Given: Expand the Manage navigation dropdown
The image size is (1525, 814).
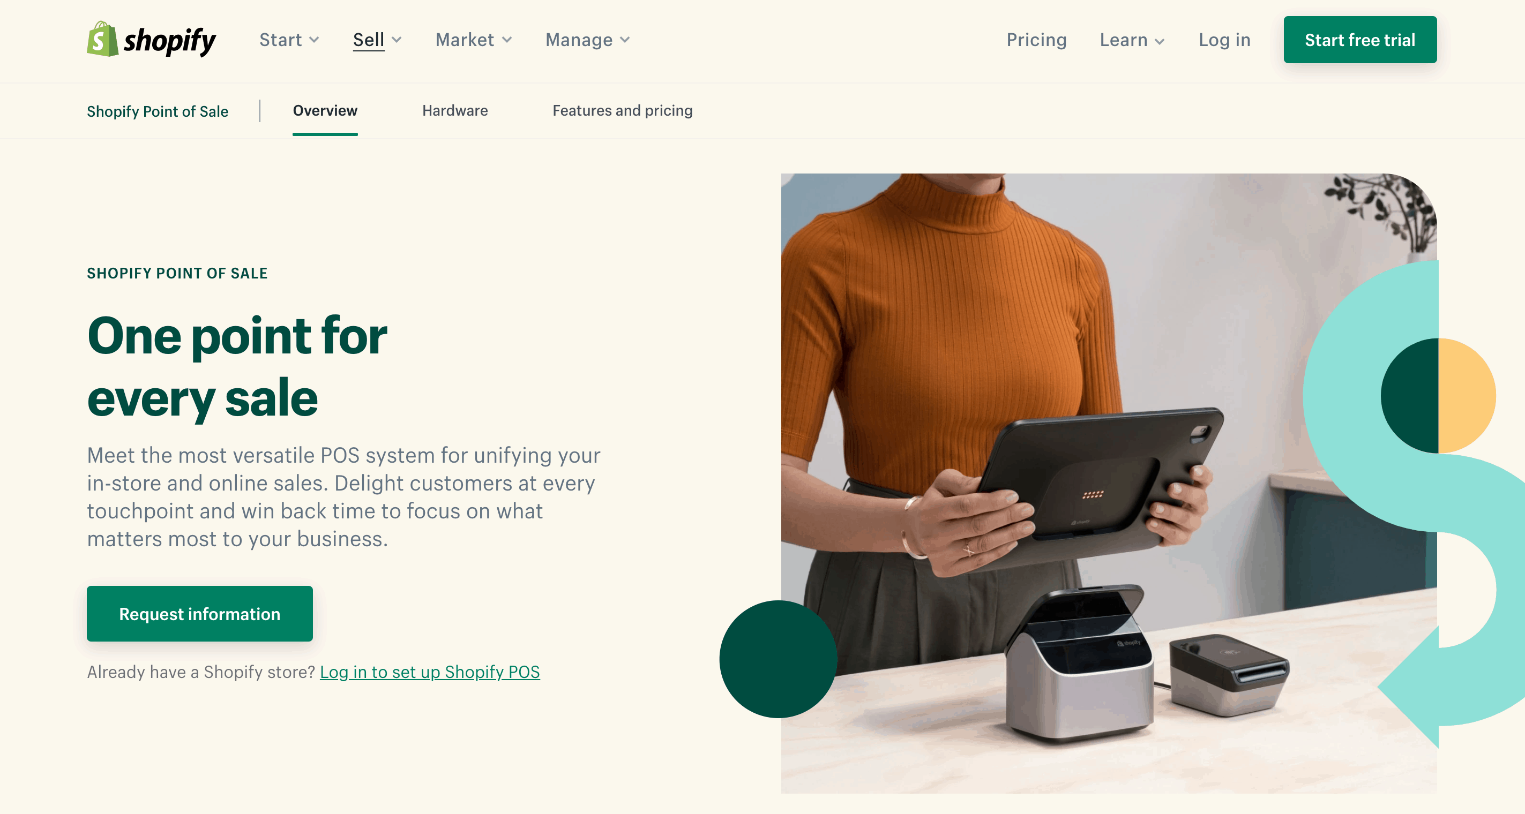Looking at the screenshot, I should coord(587,40).
